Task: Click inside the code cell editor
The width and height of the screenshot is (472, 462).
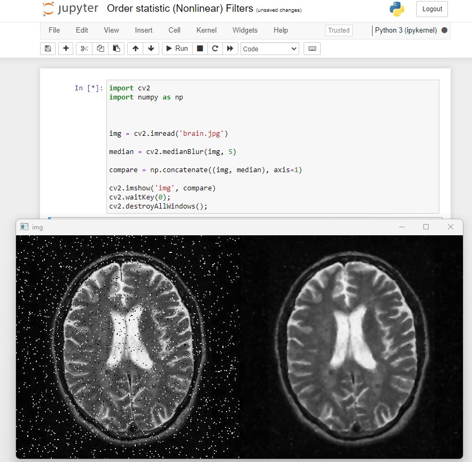Action: [273, 147]
